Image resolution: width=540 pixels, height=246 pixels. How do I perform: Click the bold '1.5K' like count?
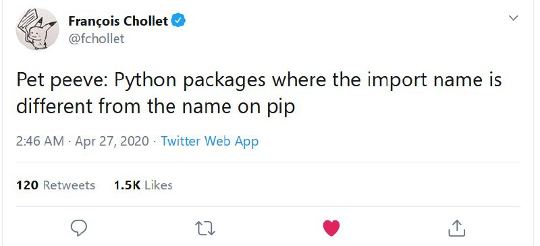coord(127,185)
